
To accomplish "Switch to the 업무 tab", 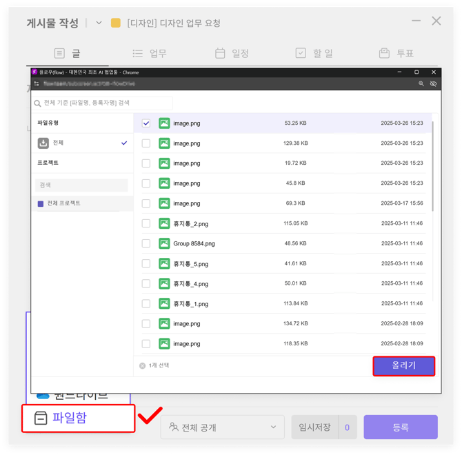I will click(x=149, y=53).
